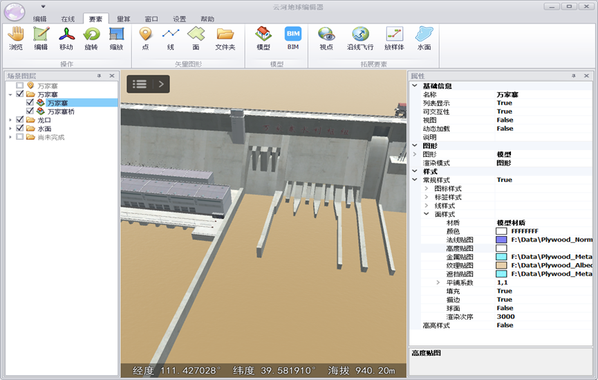Click the pin icon of unchecked 万家寨 layer
The height and width of the screenshot is (380, 598).
pyautogui.click(x=30, y=86)
